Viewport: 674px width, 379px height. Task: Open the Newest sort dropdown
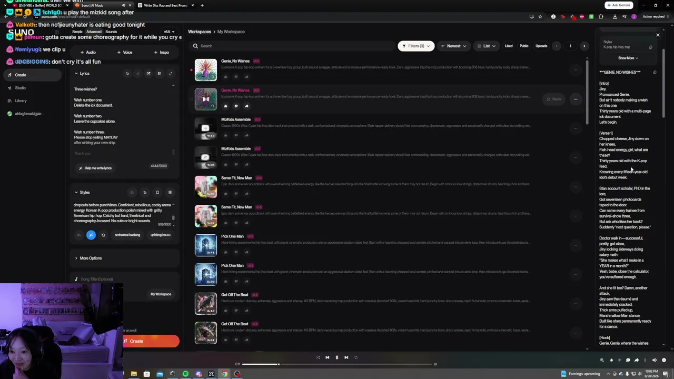click(x=453, y=46)
